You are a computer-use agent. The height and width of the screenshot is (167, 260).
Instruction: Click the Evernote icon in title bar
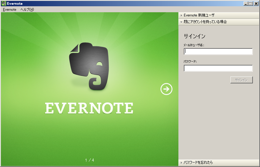coord(4,3)
